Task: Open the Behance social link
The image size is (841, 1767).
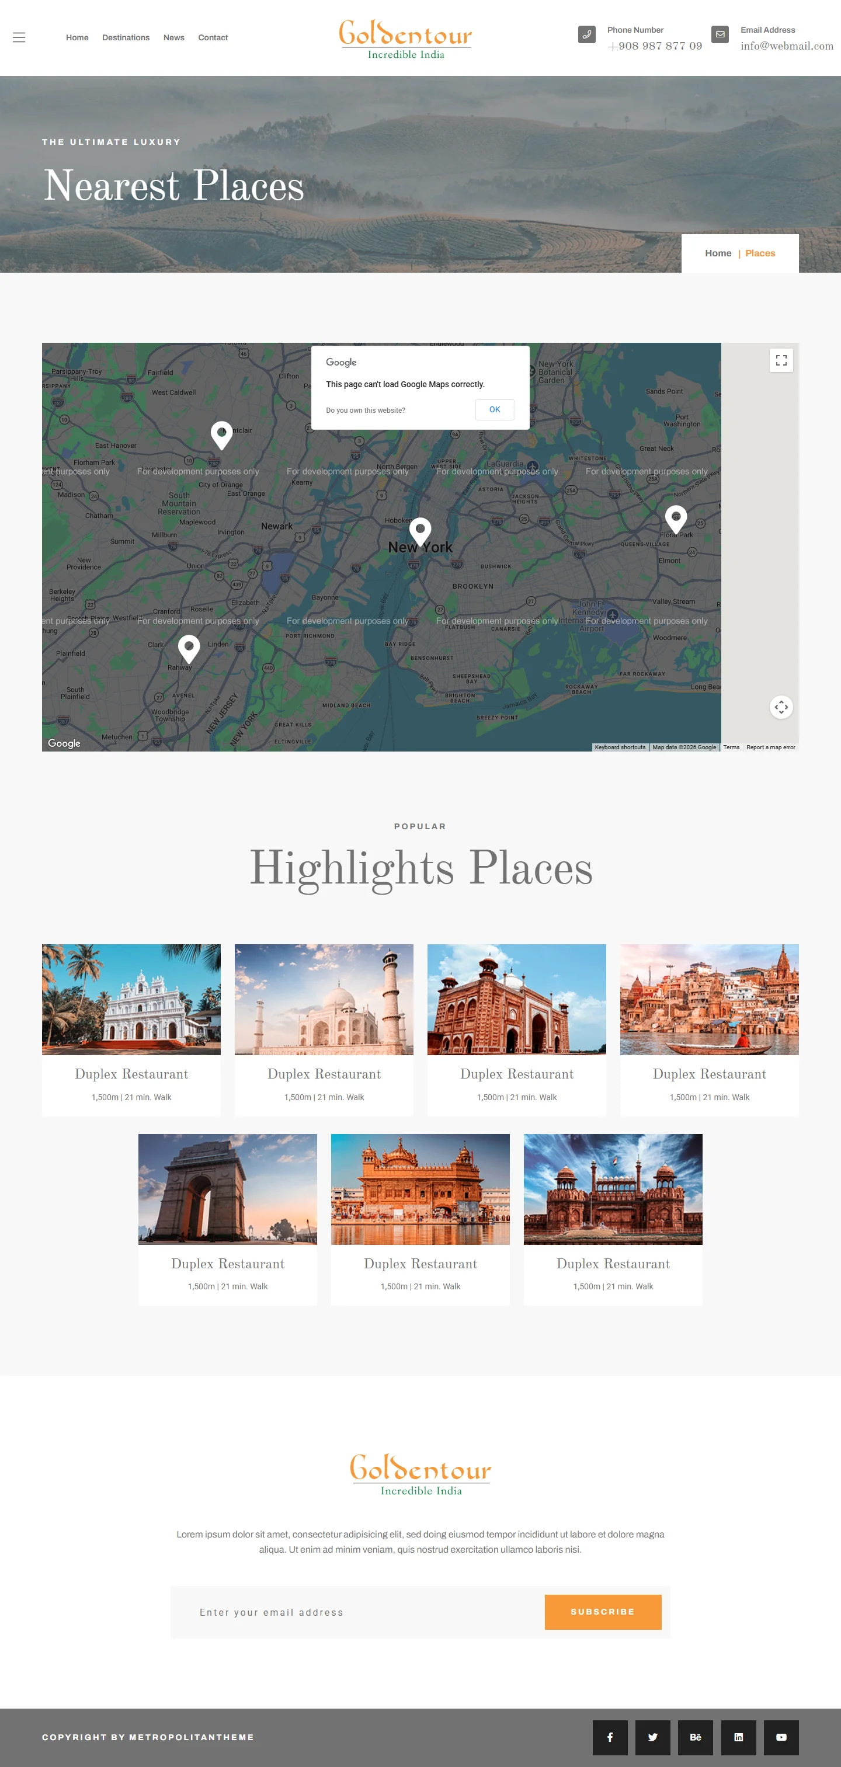Action: [x=695, y=1737]
